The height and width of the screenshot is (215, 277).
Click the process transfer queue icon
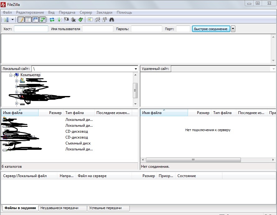(x=59, y=20)
